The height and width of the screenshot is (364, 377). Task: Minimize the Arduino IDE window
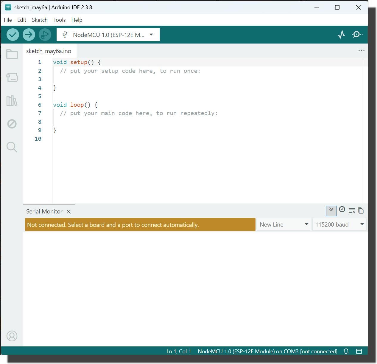[317, 7]
